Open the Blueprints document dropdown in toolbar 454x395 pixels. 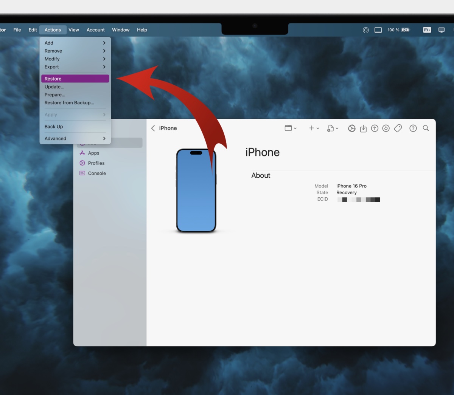click(333, 128)
